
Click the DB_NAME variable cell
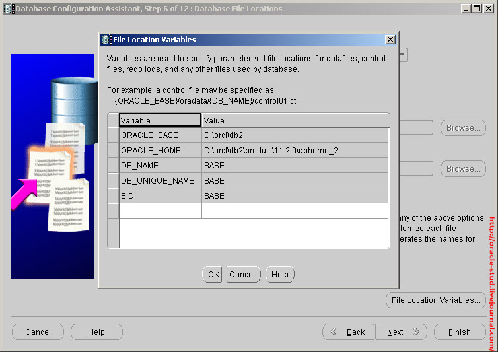tap(160, 166)
